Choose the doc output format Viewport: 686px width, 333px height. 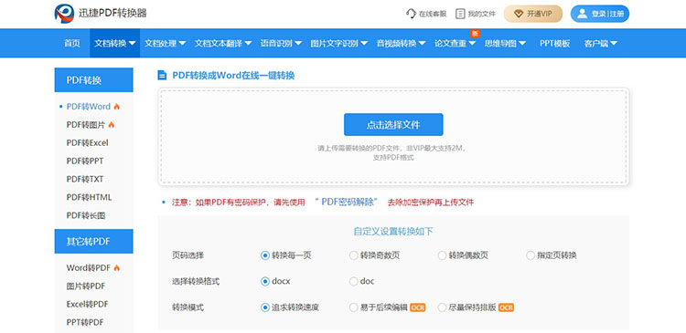click(353, 282)
